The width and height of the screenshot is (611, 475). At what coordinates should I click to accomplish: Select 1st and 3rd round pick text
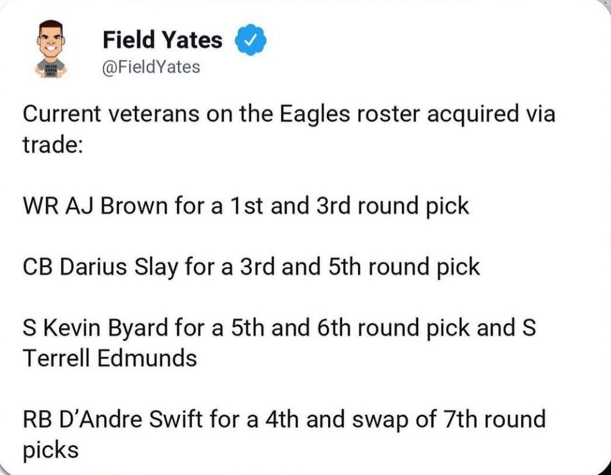pos(349,205)
